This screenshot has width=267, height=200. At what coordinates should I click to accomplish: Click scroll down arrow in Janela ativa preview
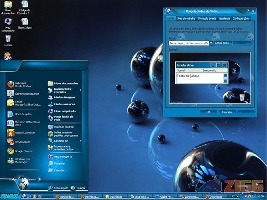click(225, 81)
